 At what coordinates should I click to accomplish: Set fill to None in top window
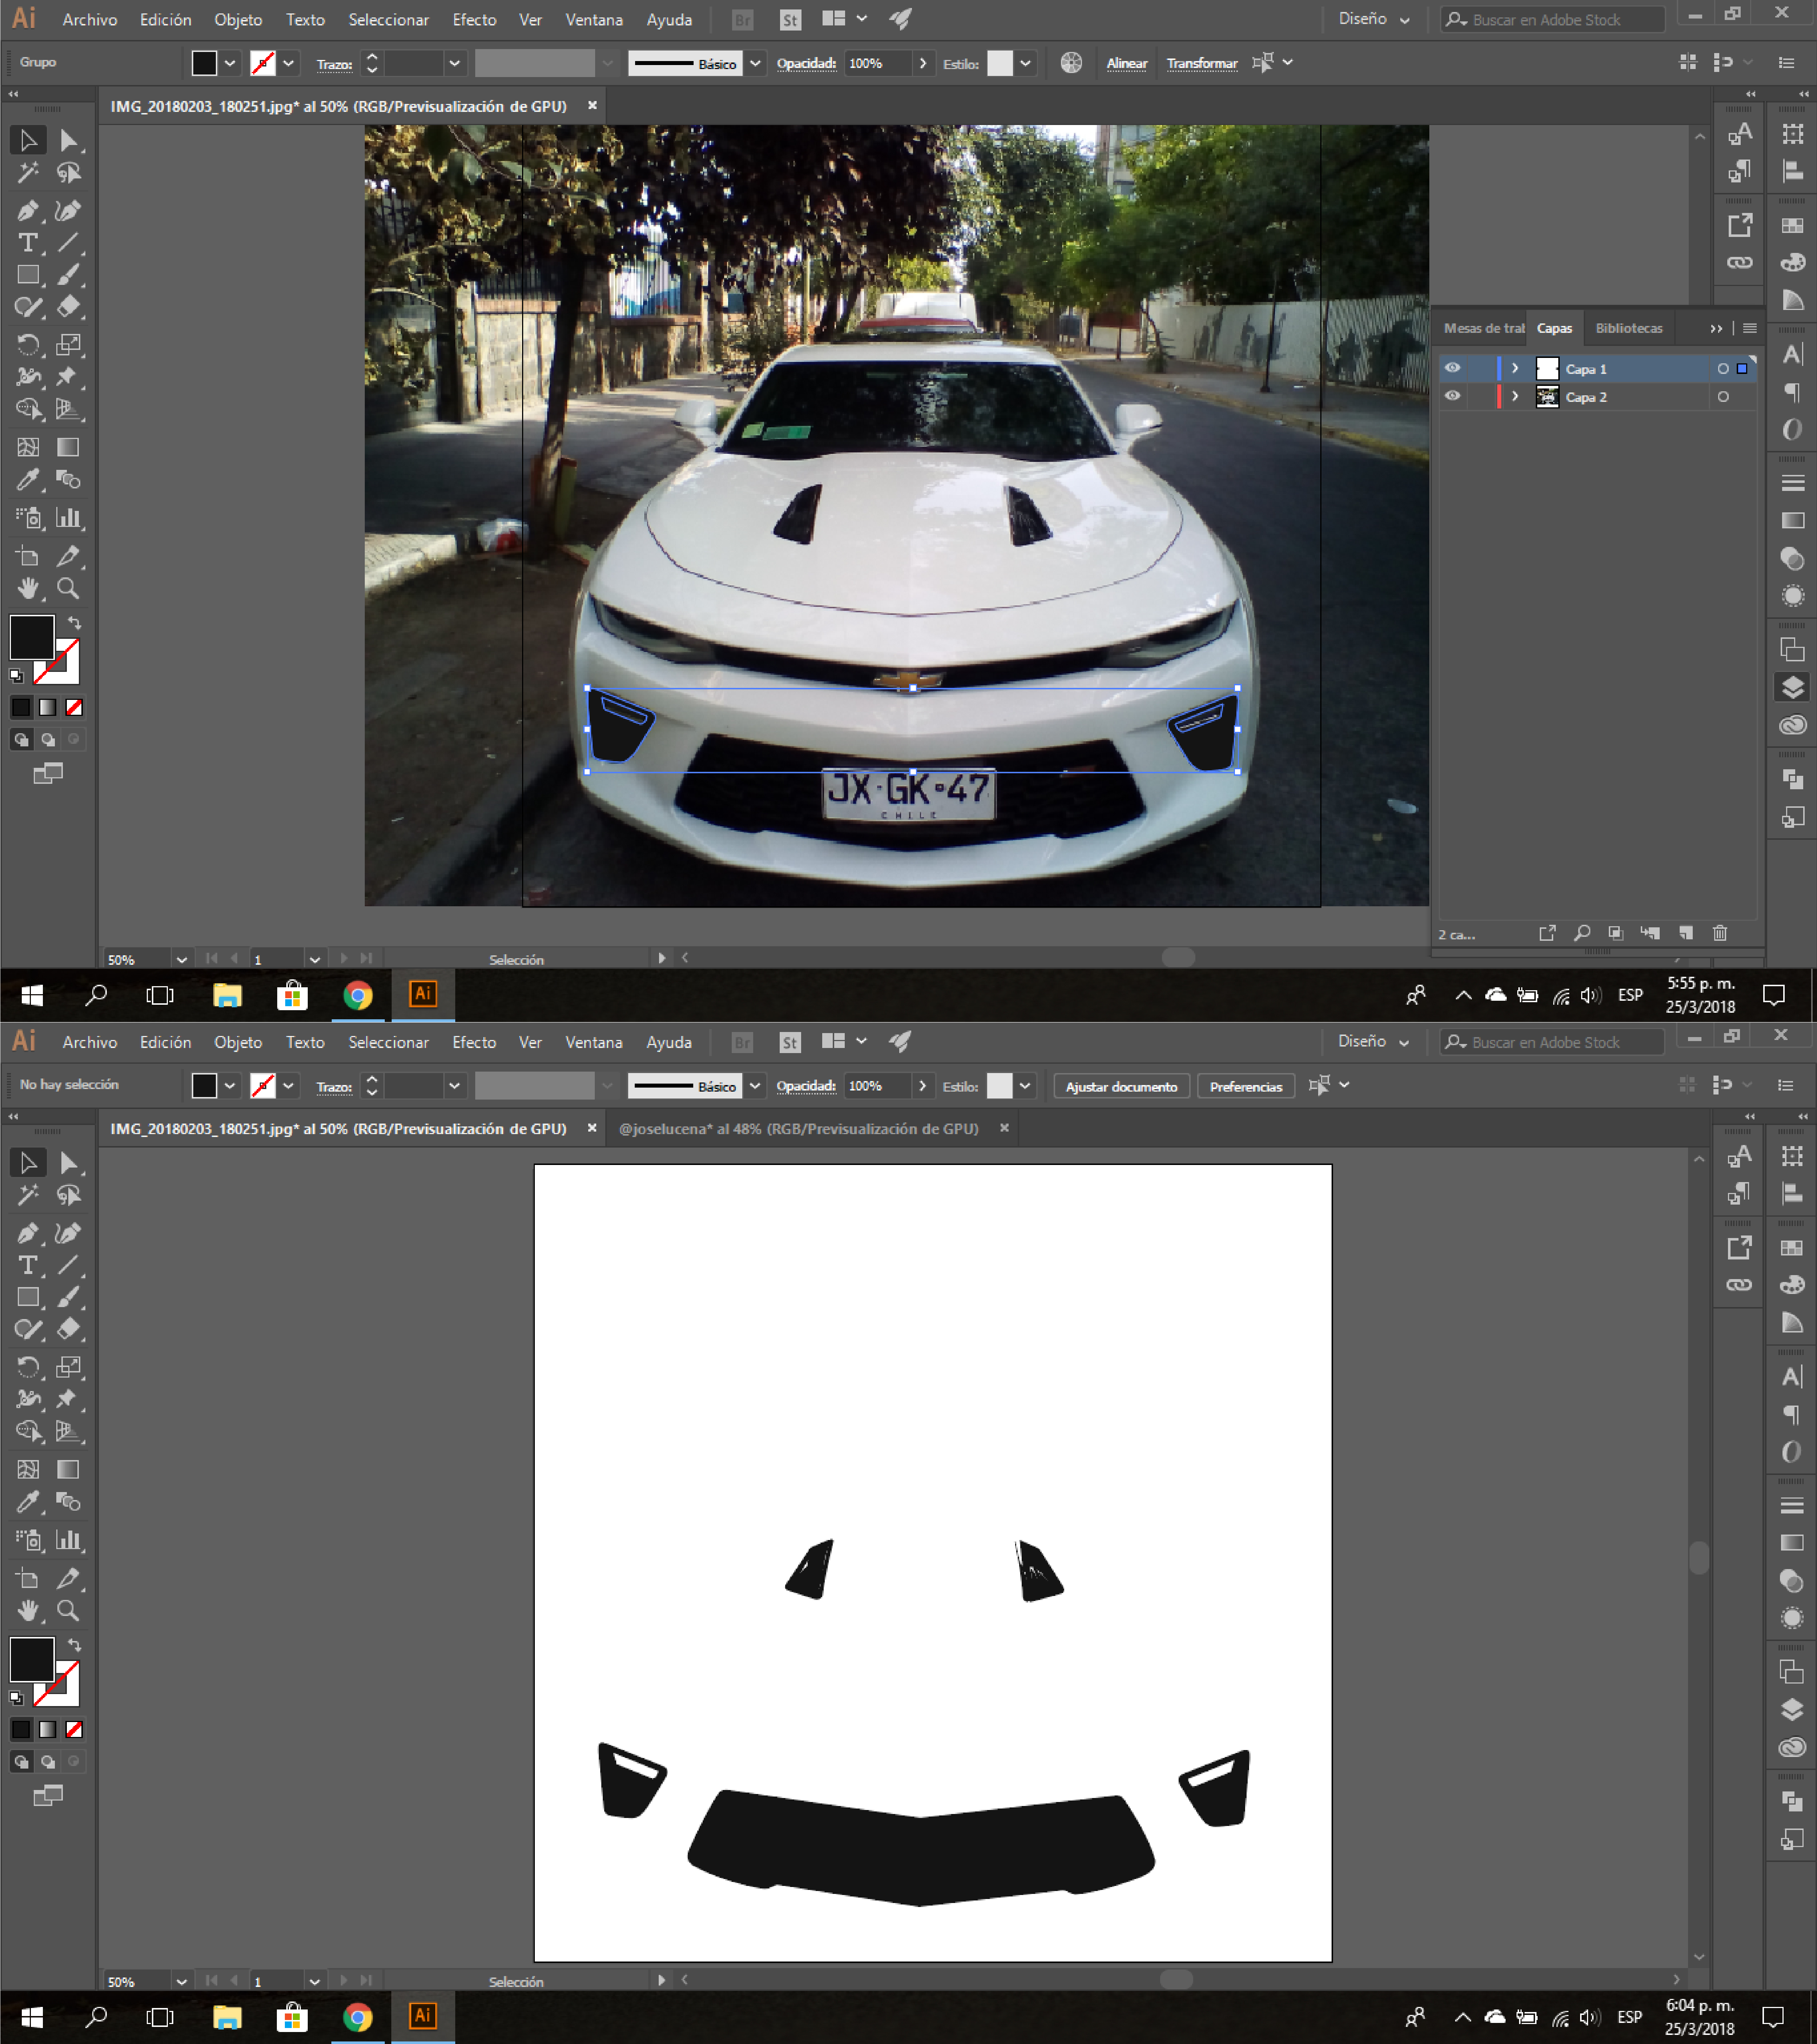(74, 707)
